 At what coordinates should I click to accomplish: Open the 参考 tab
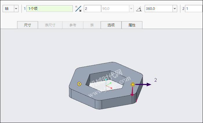click(x=73, y=25)
